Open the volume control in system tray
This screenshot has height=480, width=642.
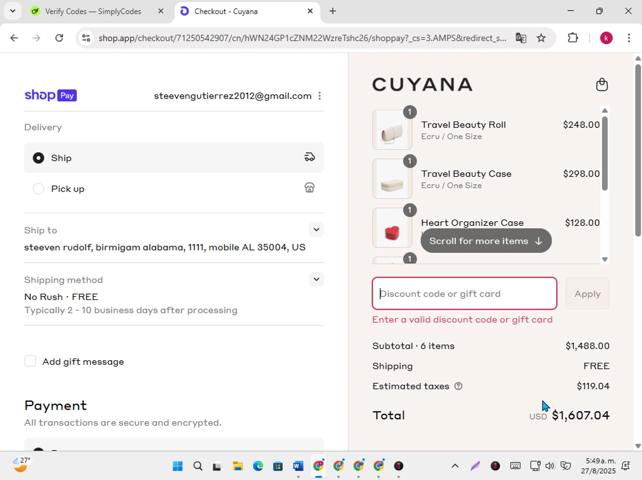pyautogui.click(x=550, y=466)
